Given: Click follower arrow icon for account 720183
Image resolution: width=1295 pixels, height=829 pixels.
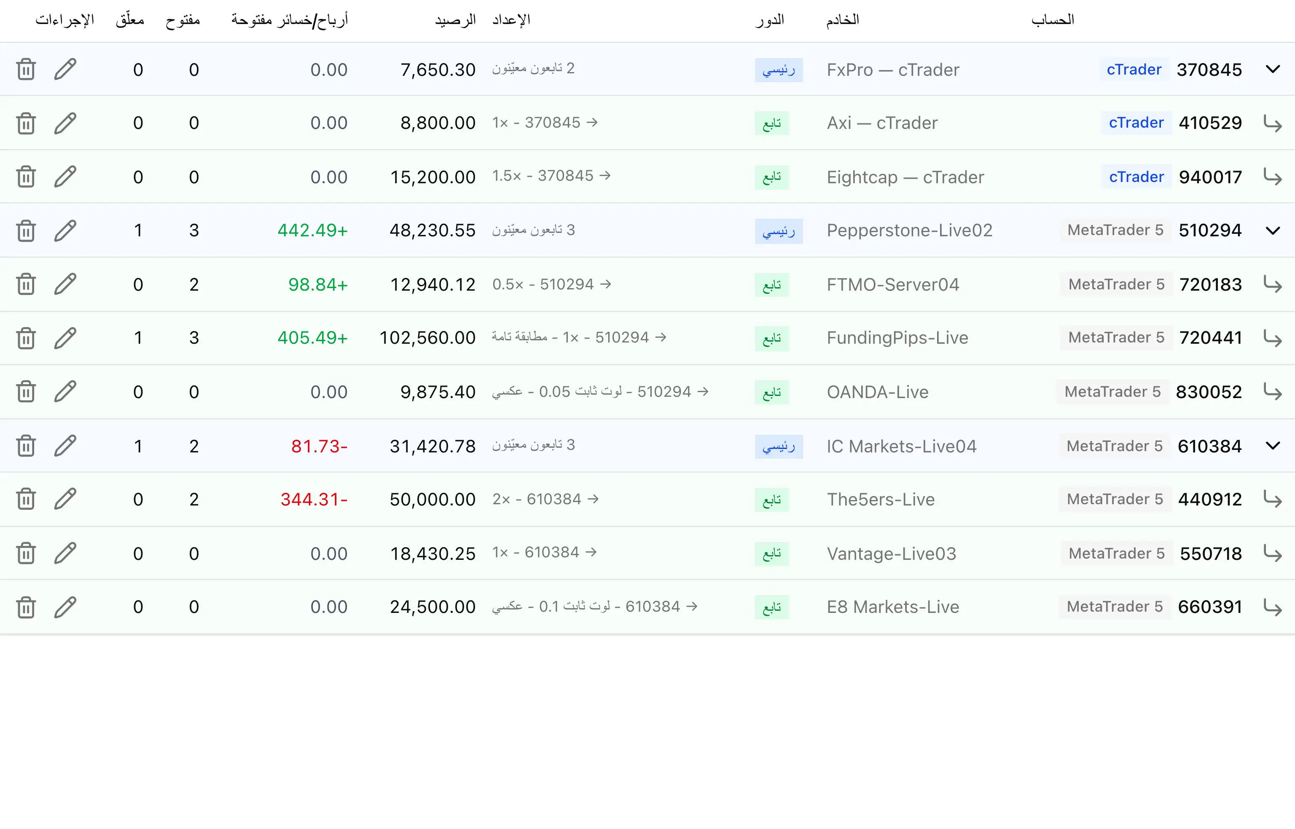Looking at the screenshot, I should [1272, 284].
